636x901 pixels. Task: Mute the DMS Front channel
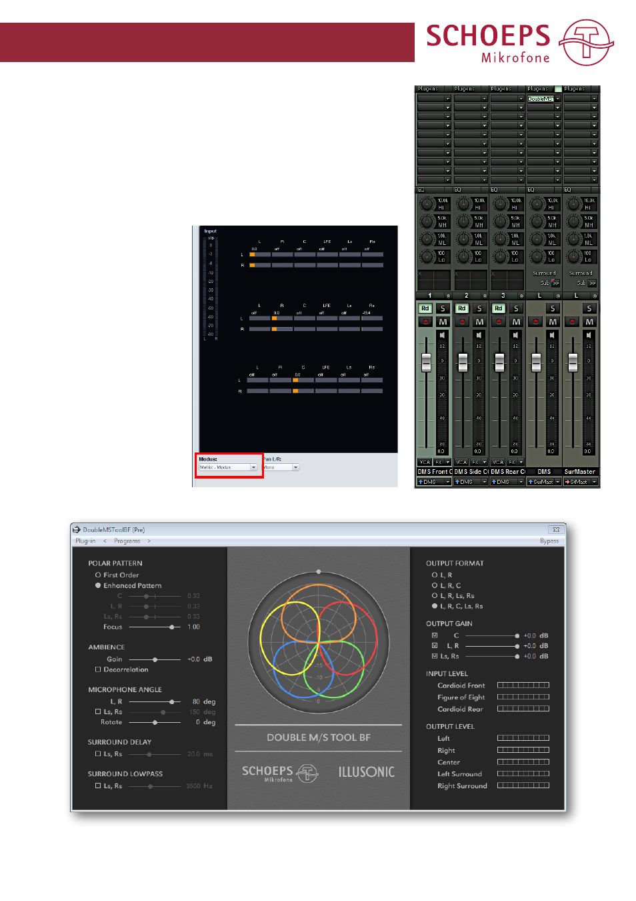click(x=443, y=322)
